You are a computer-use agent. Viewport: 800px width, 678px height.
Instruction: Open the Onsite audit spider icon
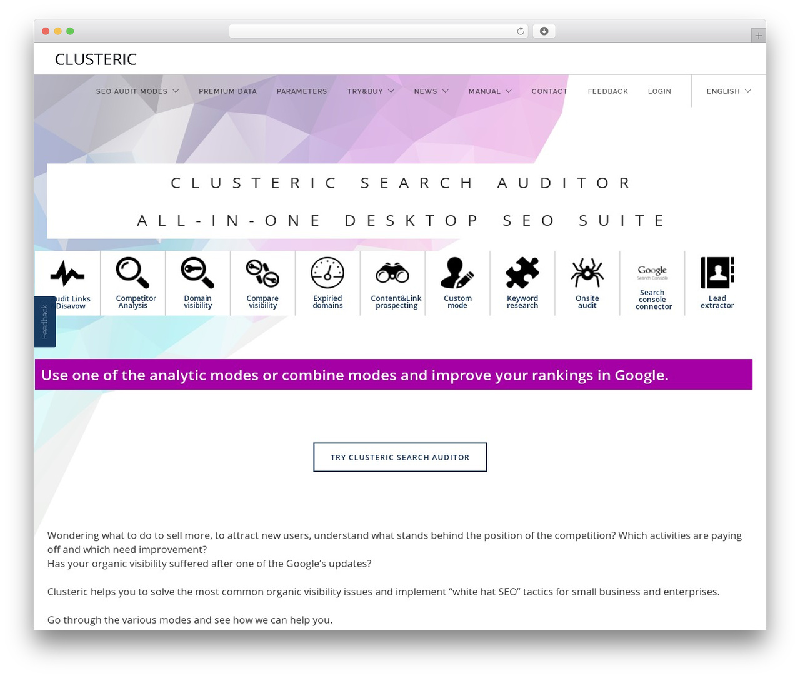587,273
